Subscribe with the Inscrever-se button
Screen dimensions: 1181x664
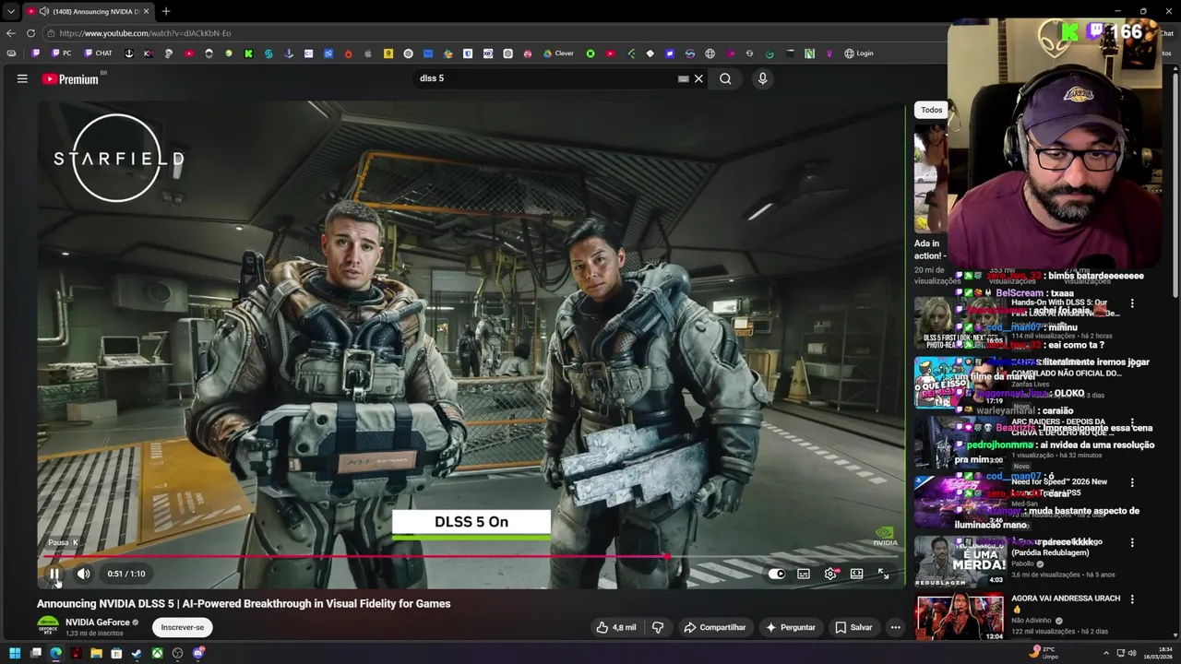coord(183,627)
